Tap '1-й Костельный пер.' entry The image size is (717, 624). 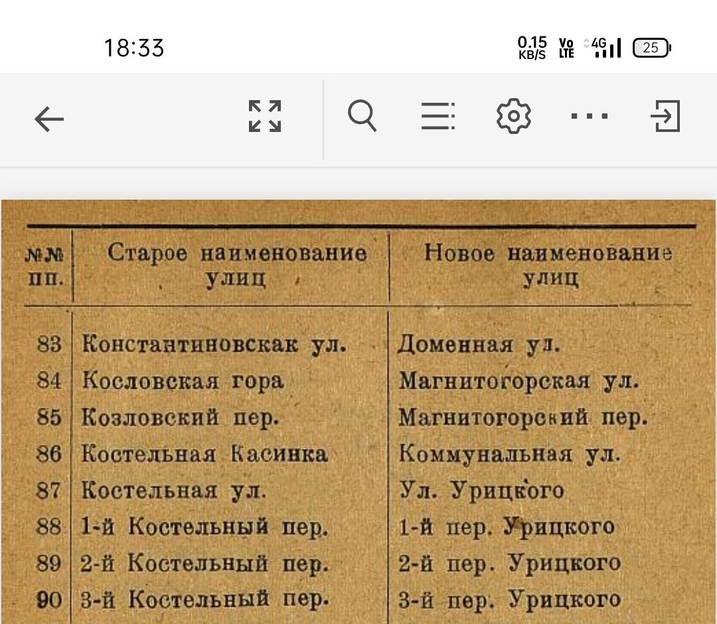[x=204, y=527]
